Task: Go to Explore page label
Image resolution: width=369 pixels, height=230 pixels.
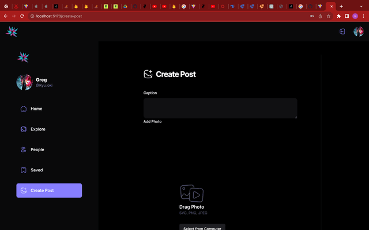Action: (x=38, y=129)
